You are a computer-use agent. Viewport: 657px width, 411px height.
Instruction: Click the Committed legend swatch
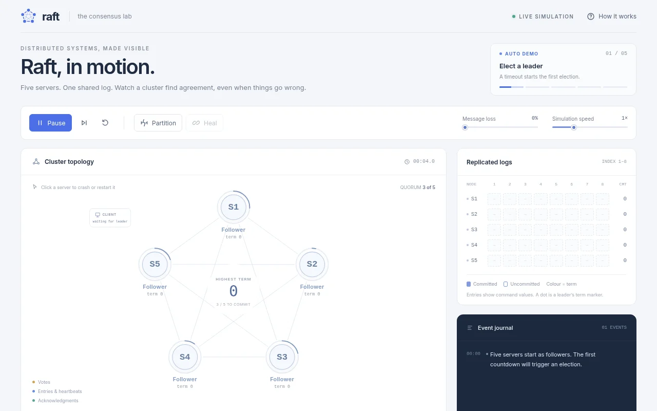(469, 284)
